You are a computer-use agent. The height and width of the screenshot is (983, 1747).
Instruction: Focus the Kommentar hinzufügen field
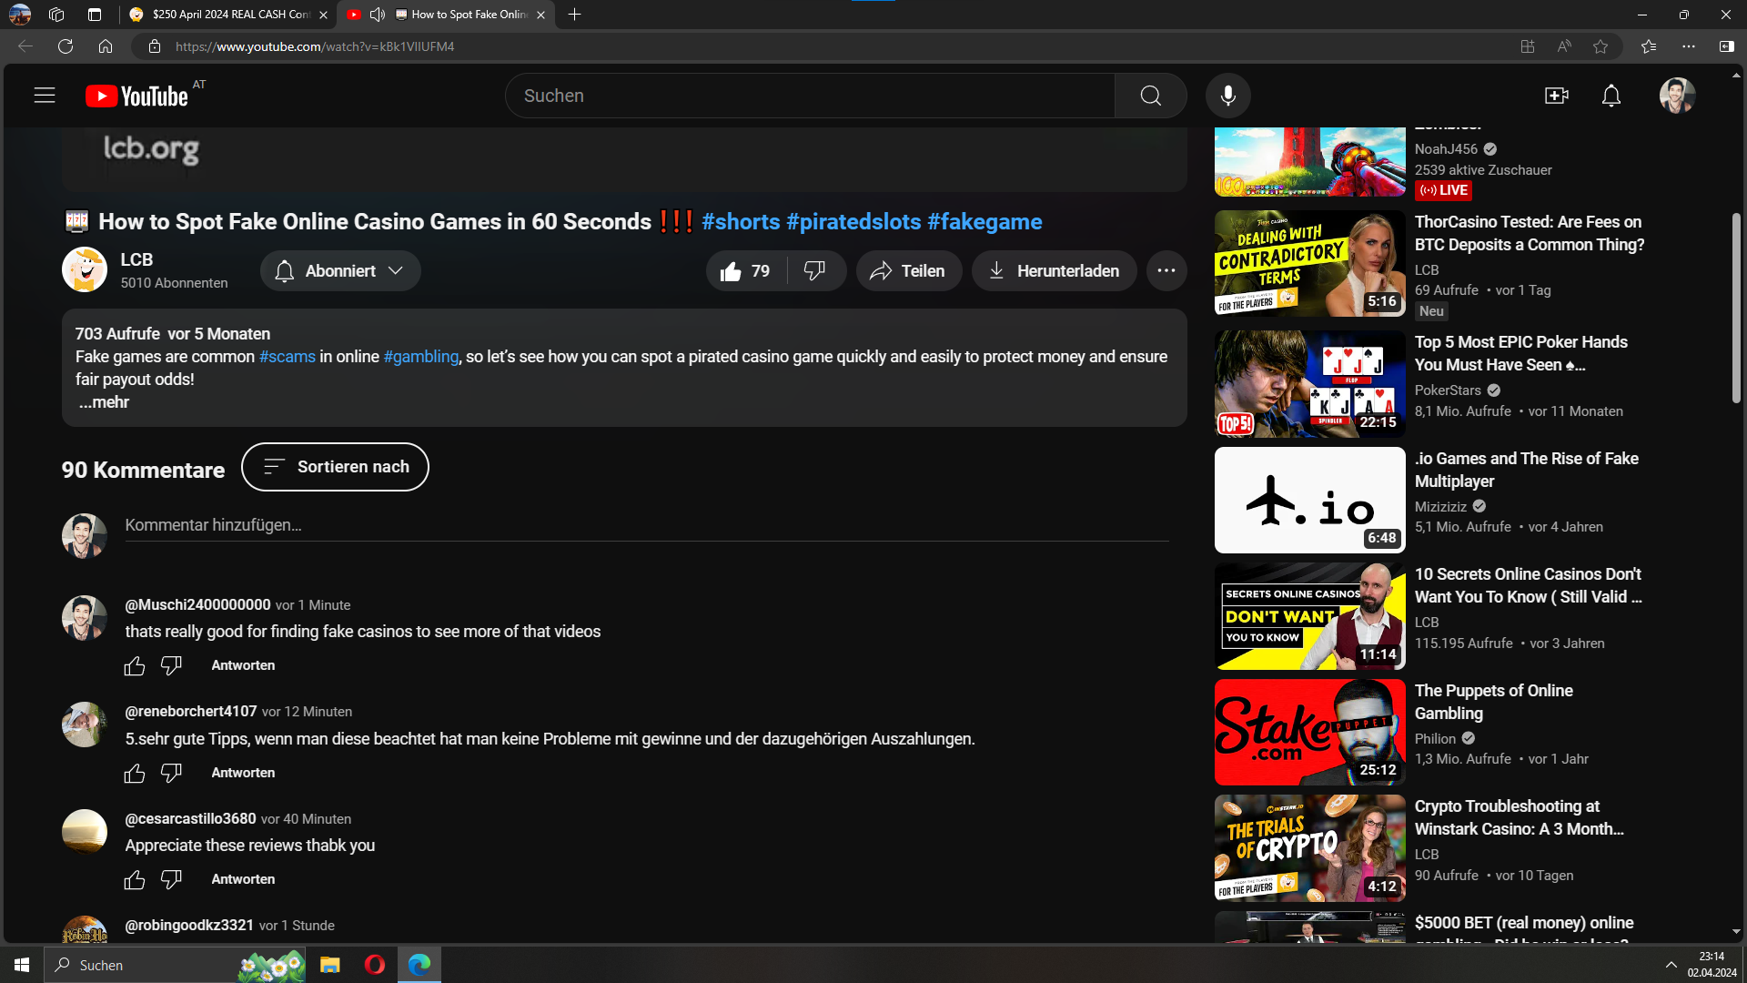click(647, 525)
